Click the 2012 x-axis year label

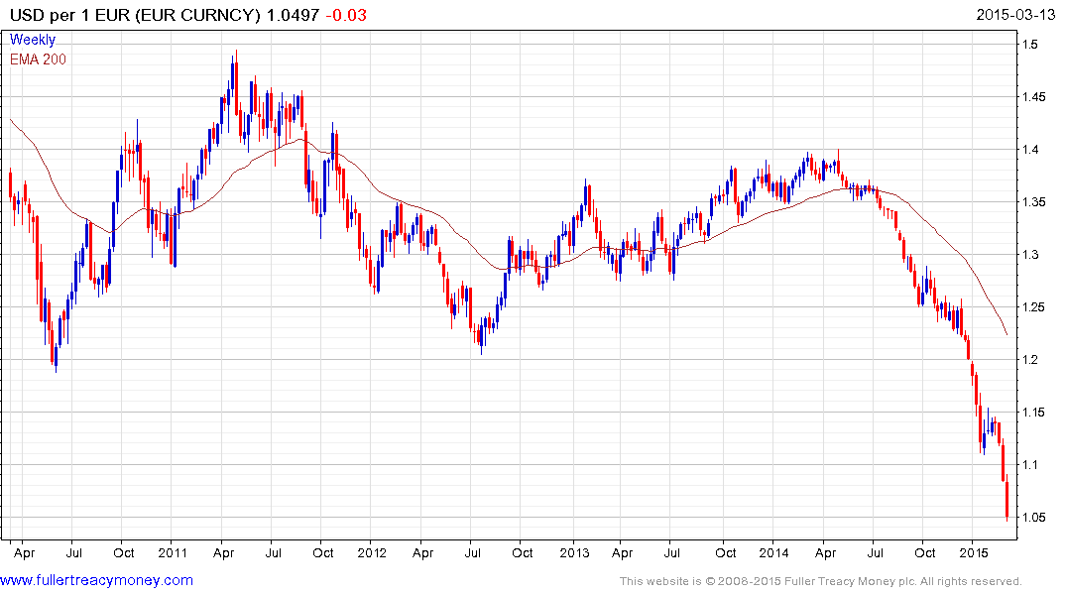coord(372,552)
